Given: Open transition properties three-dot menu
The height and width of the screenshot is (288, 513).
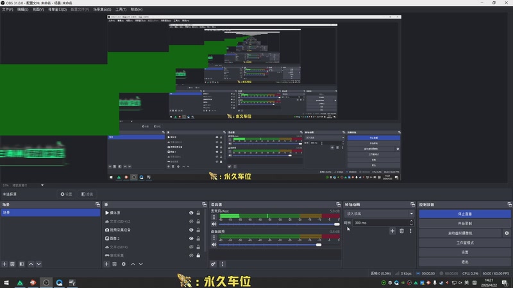Looking at the screenshot, I should 410,231.
